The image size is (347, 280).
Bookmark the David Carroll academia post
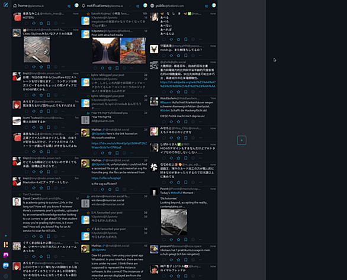(x=49, y=236)
